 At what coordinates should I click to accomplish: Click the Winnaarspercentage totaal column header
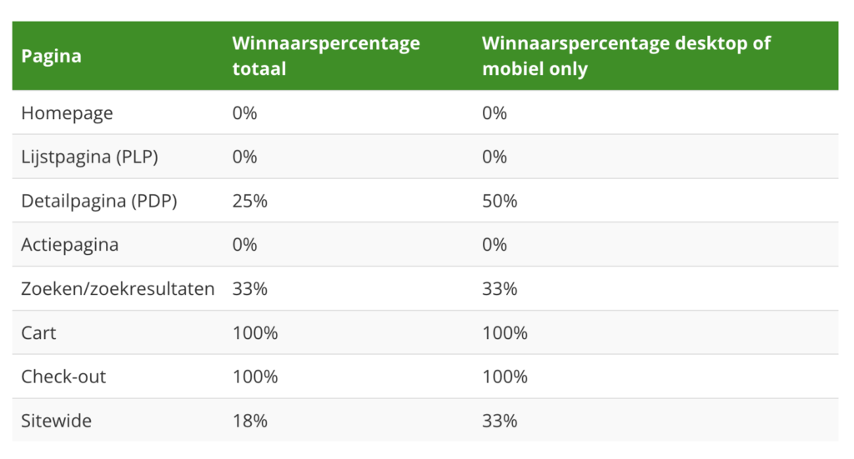[325, 56]
